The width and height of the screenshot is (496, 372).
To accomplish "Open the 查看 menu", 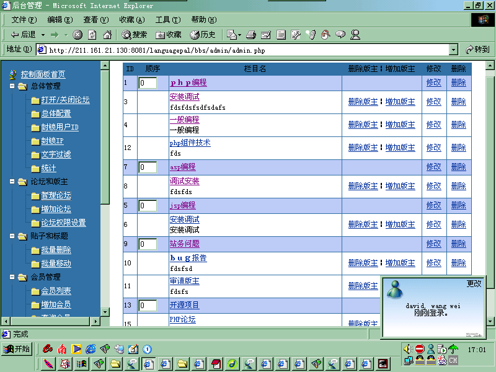I will (96, 20).
